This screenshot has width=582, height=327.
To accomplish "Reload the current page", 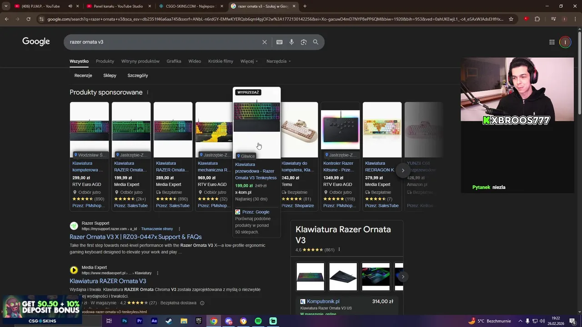I will point(28,19).
